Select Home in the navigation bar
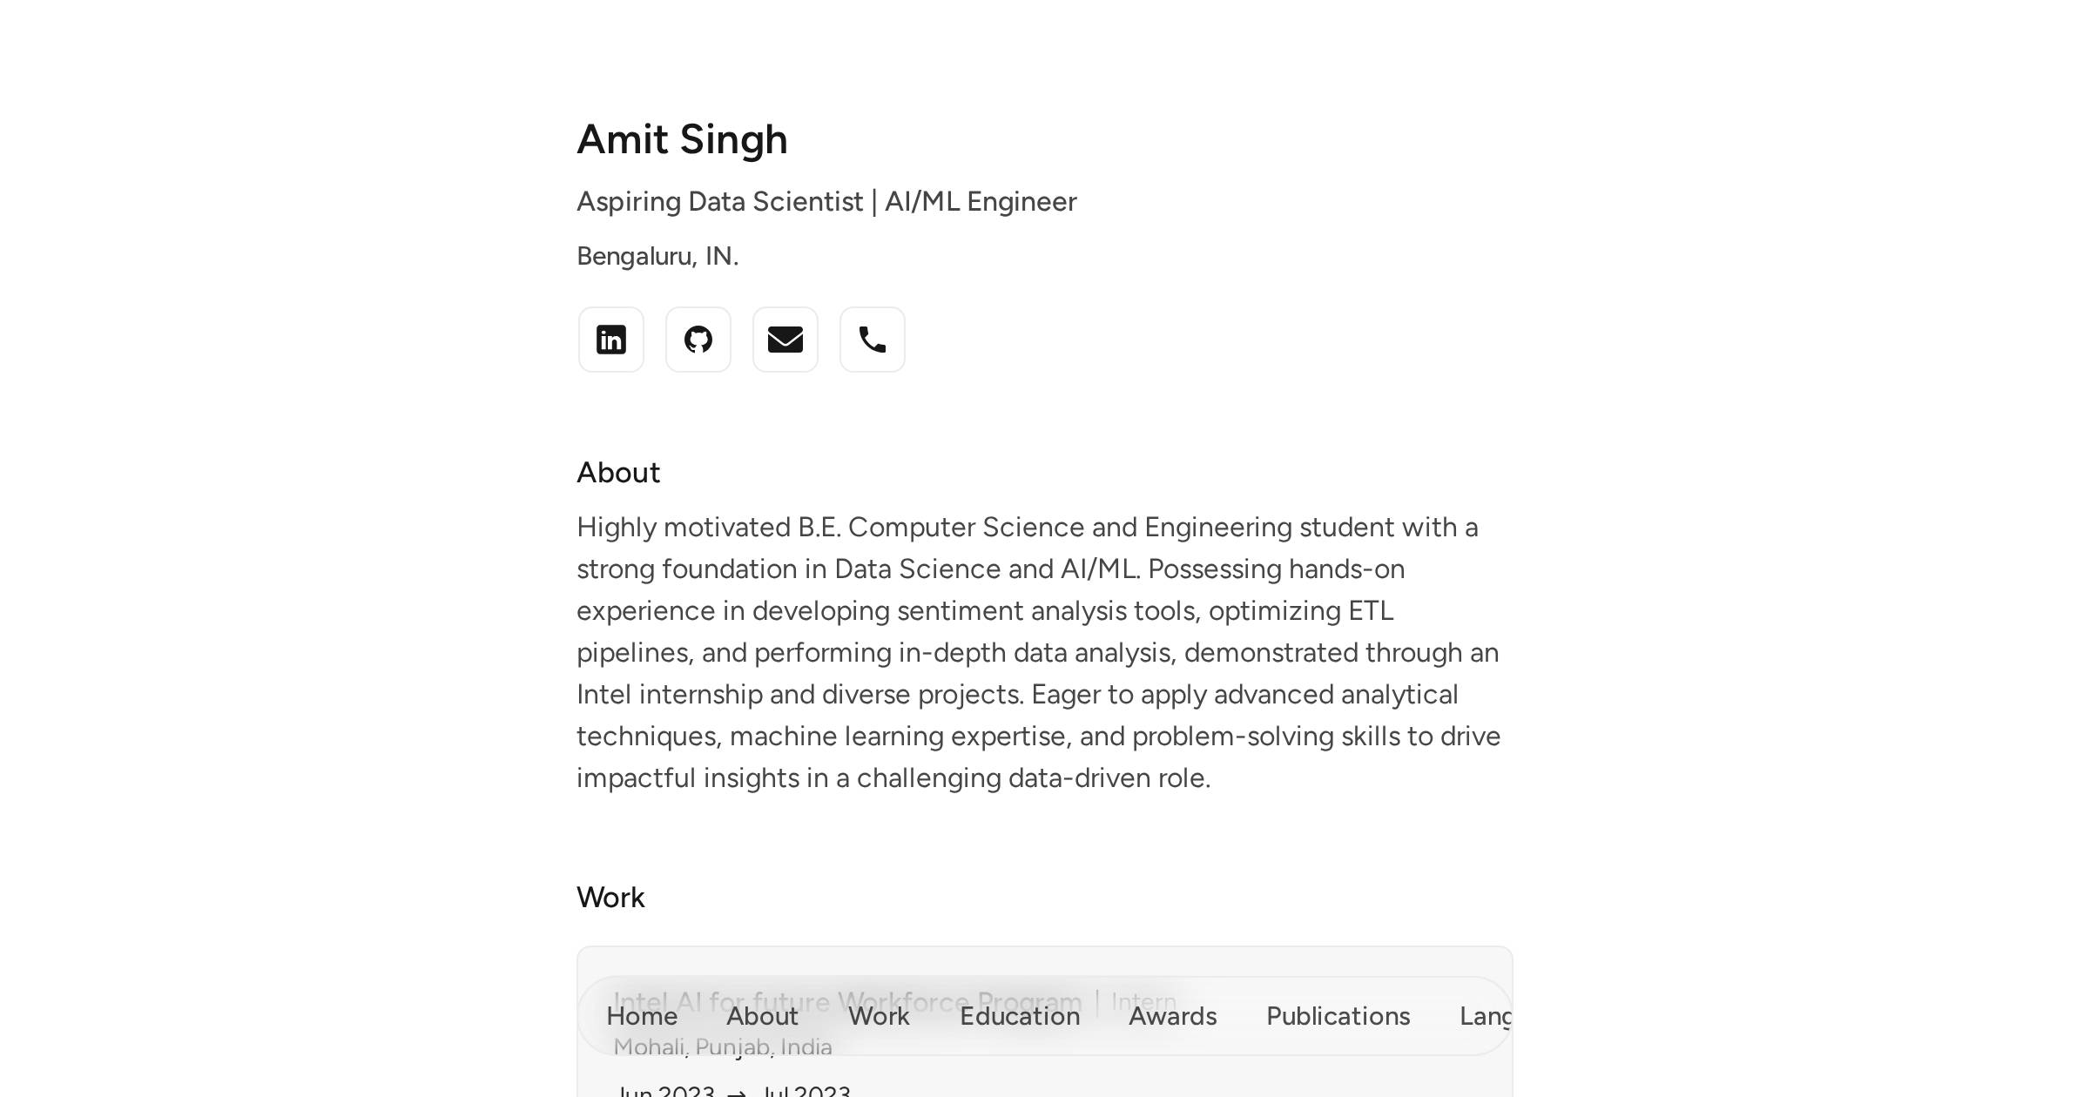This screenshot has width=2090, height=1097. pos(643,1016)
